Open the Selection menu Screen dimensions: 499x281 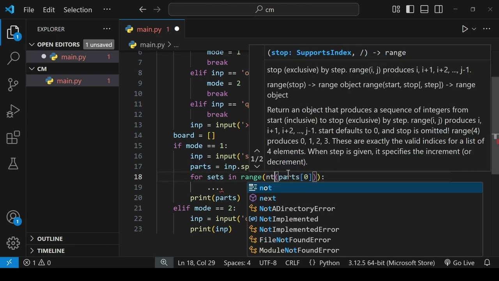[78, 10]
